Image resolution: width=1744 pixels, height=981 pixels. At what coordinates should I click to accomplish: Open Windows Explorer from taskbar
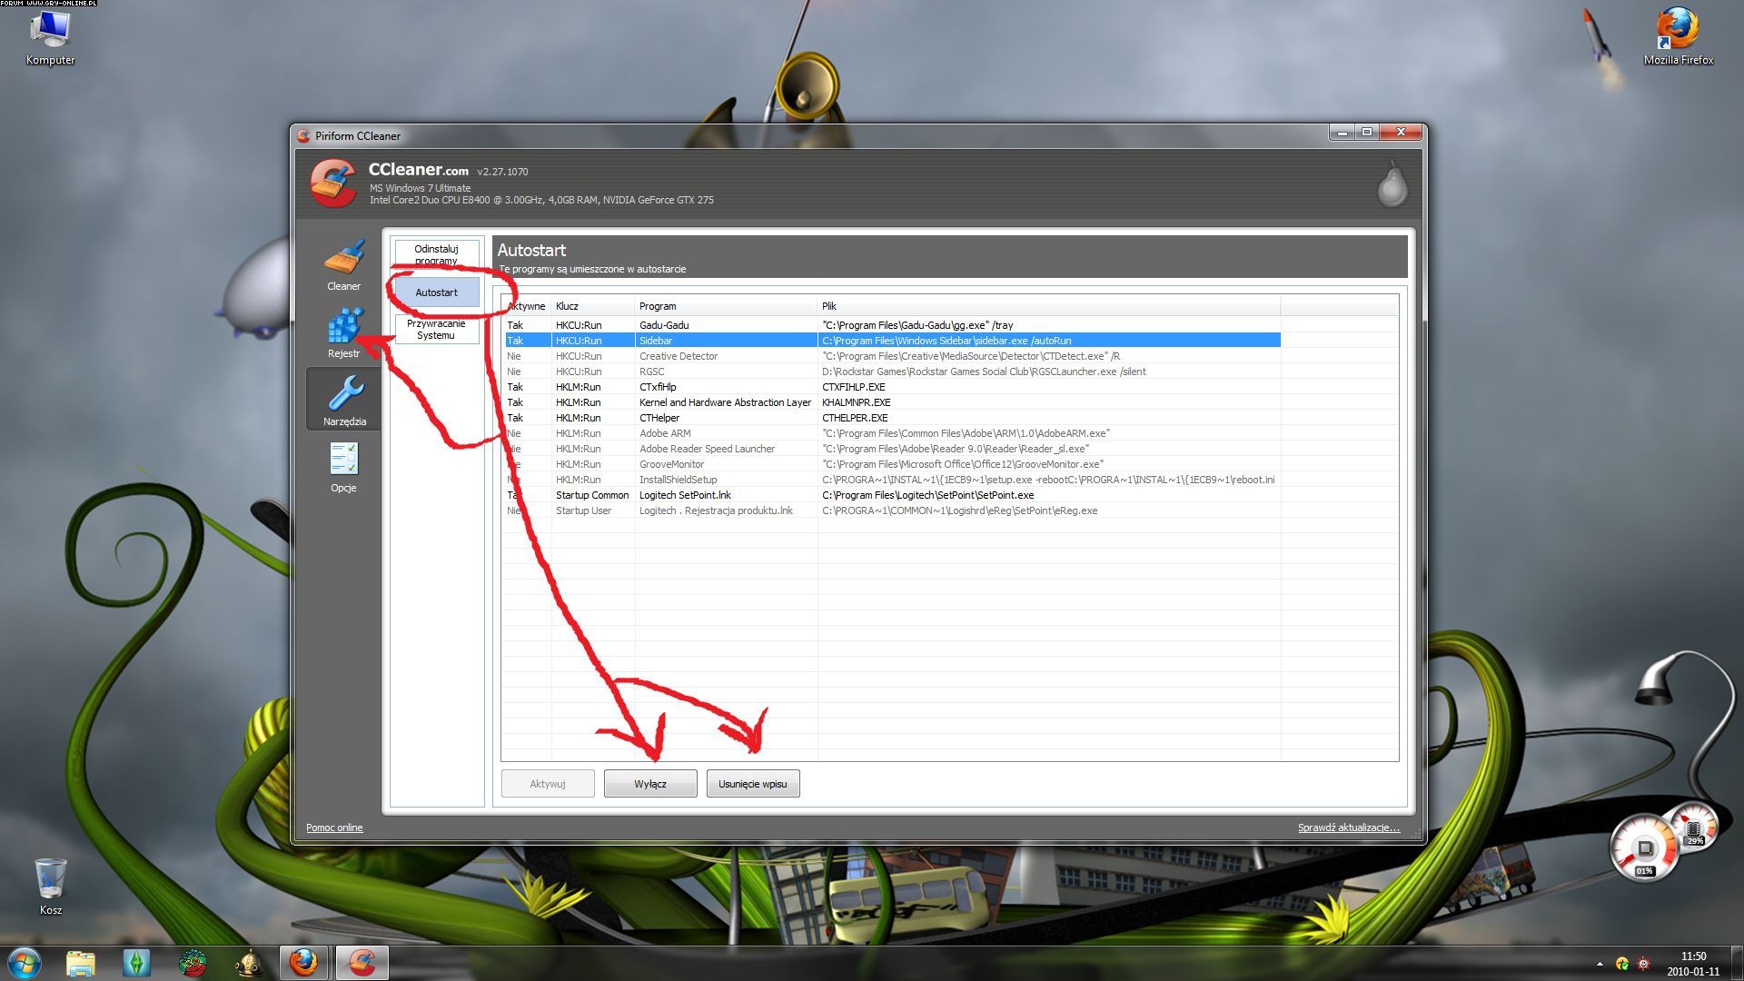(x=81, y=962)
